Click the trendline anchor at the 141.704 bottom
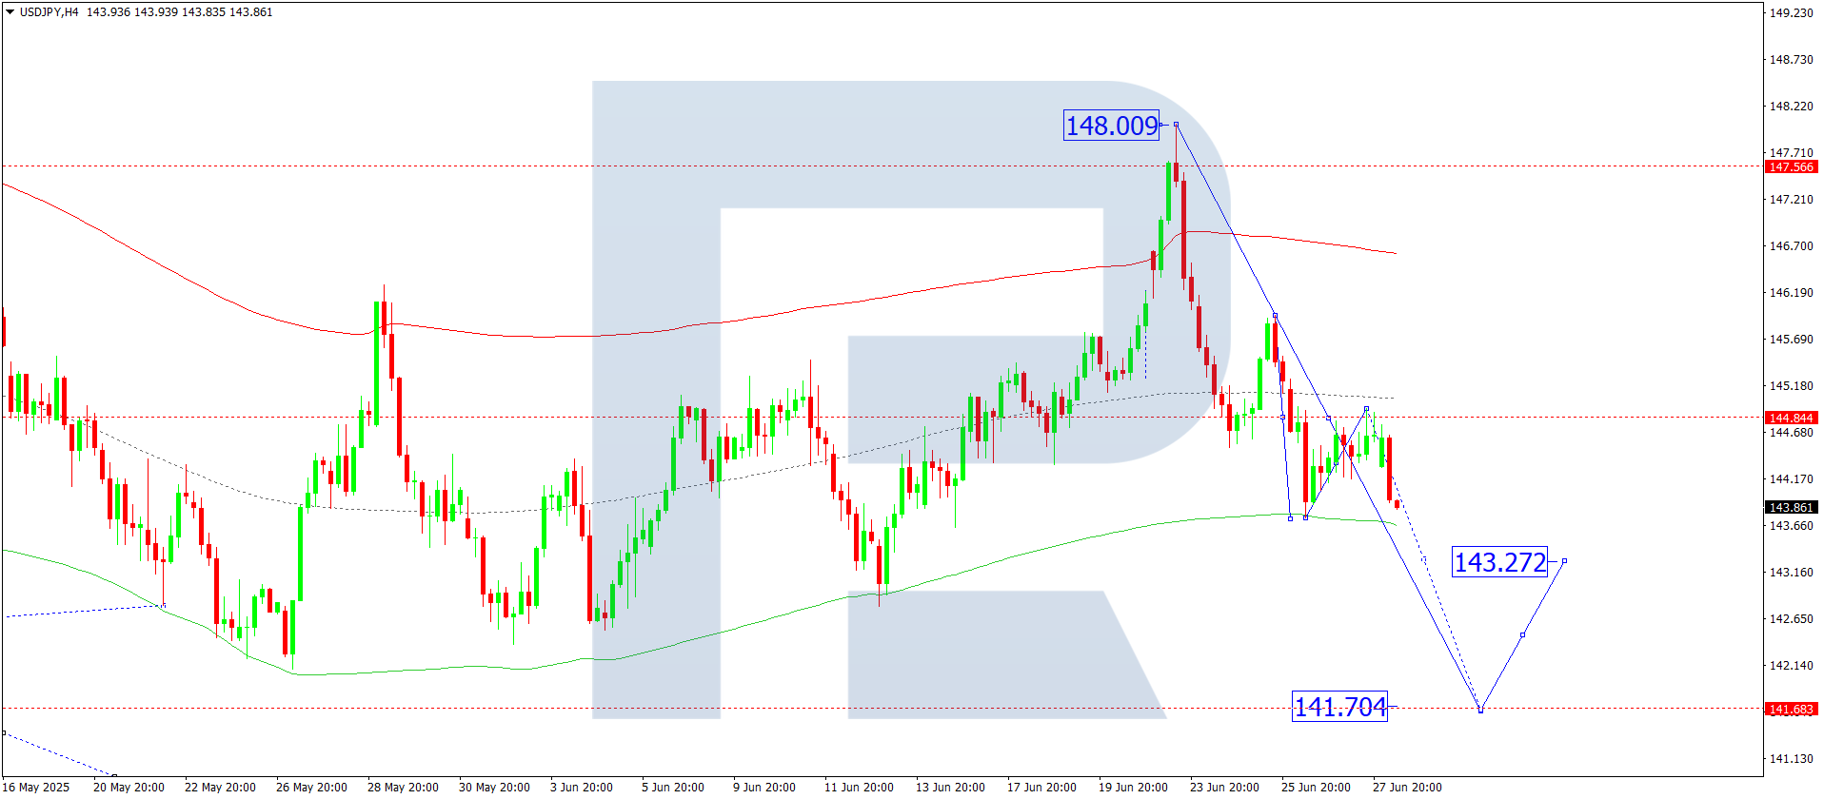 pos(1480,710)
